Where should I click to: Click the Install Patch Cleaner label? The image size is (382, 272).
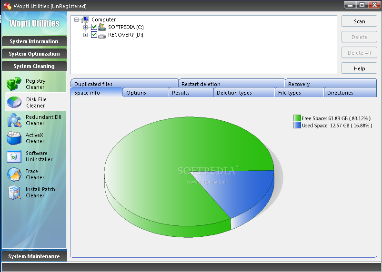click(x=40, y=193)
